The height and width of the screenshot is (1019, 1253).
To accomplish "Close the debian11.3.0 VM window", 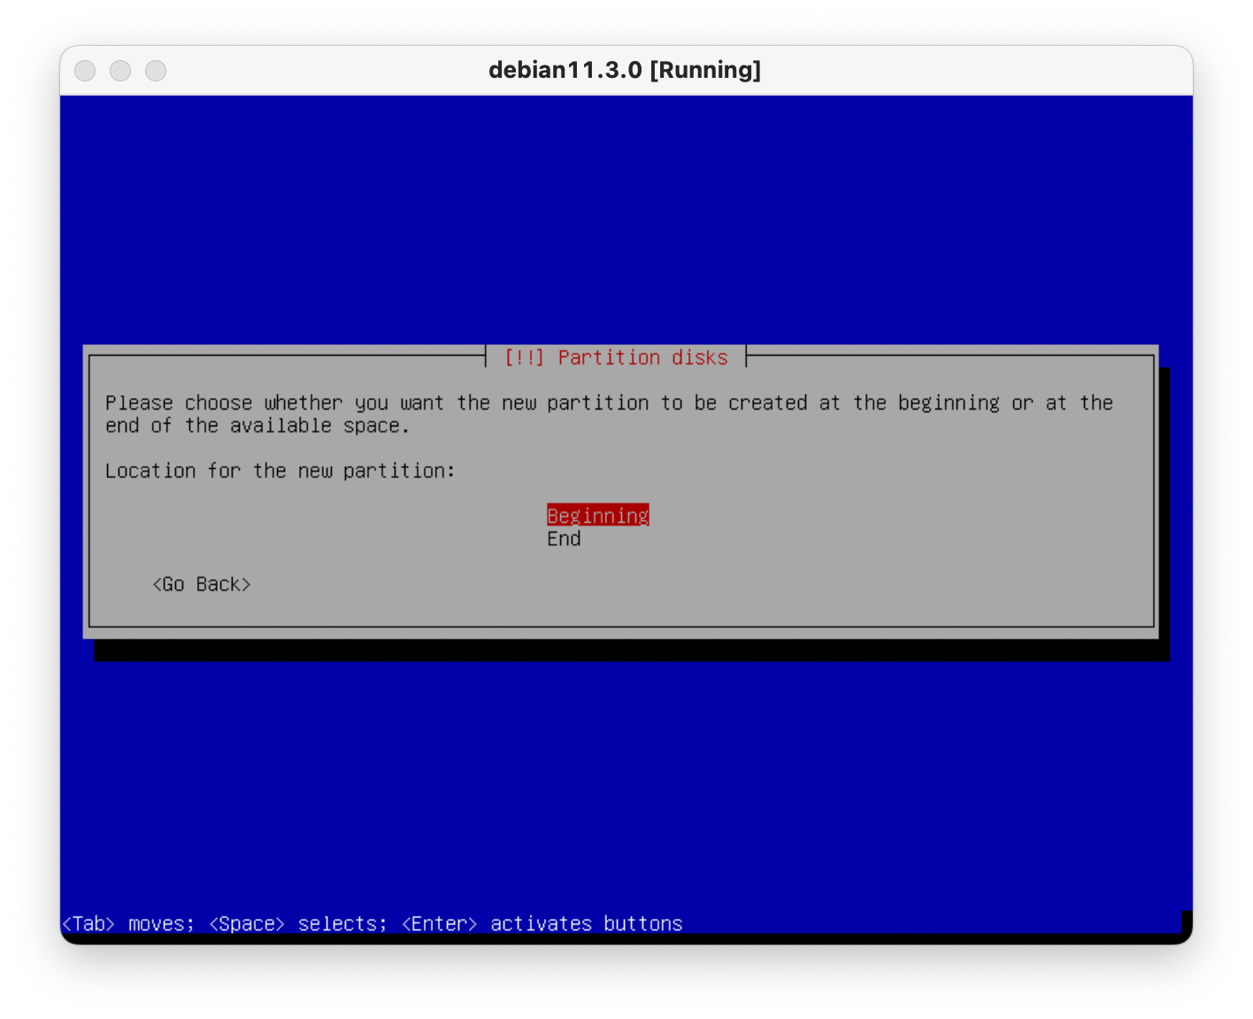I will (x=85, y=71).
